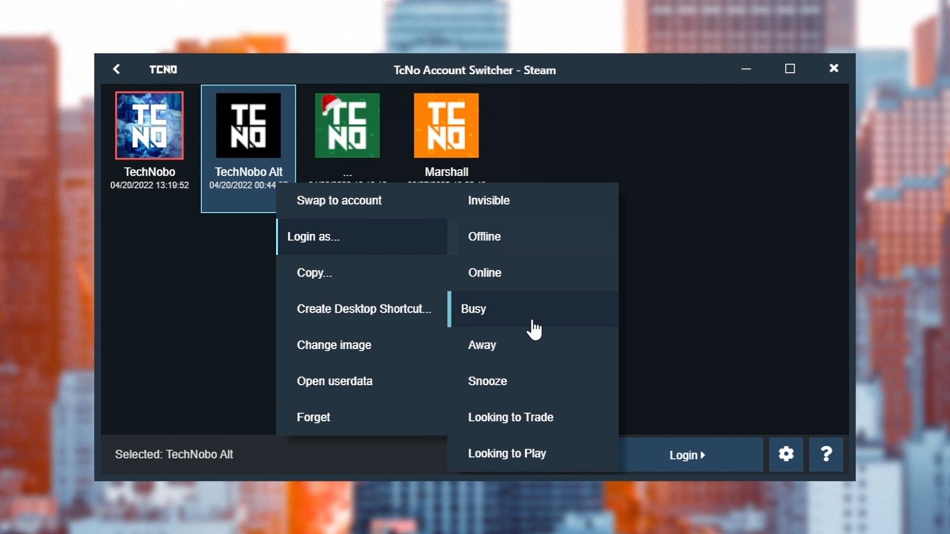
Task: Select the TechNobo account avatar
Action: point(149,126)
